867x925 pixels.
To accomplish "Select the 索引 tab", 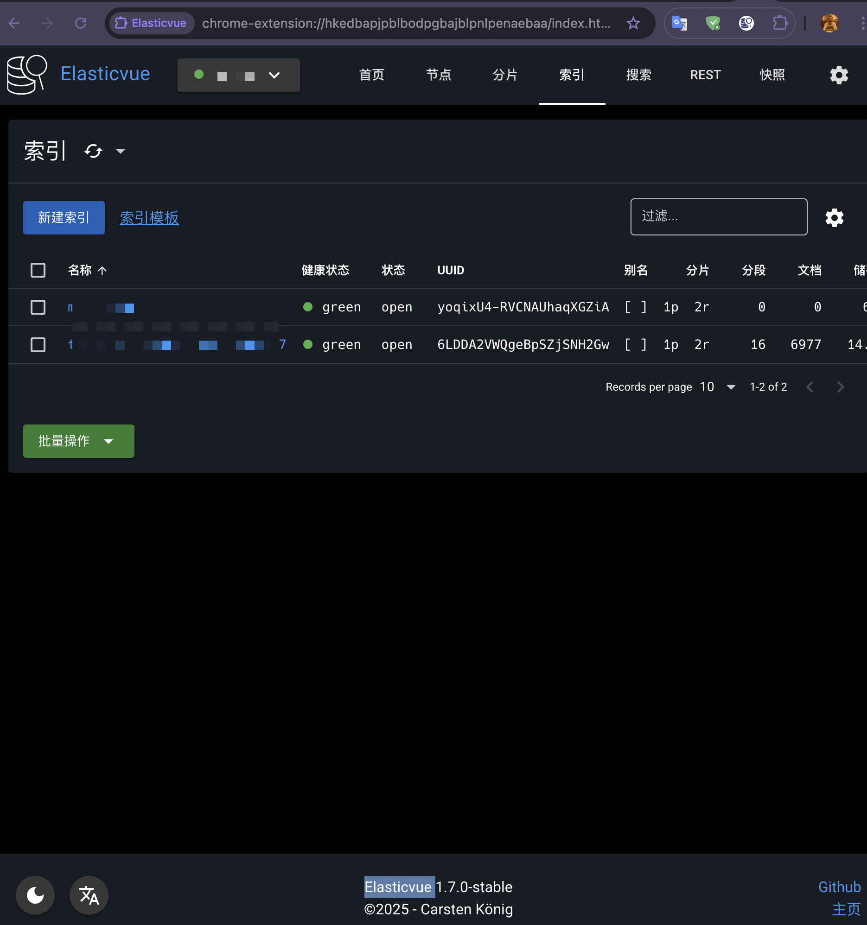I will click(572, 75).
